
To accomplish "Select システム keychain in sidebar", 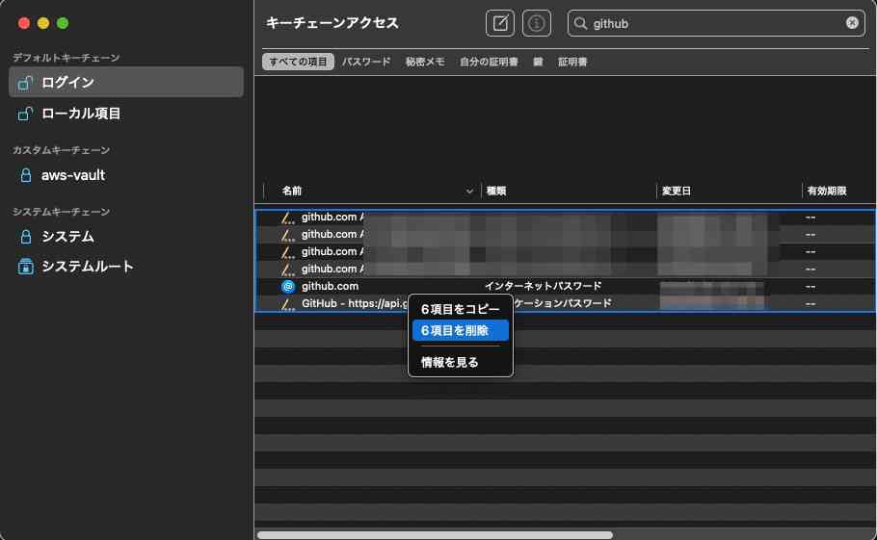I will (x=67, y=237).
